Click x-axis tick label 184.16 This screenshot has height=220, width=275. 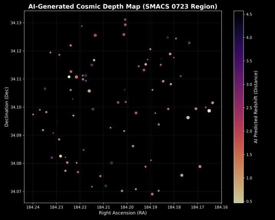point(221,207)
